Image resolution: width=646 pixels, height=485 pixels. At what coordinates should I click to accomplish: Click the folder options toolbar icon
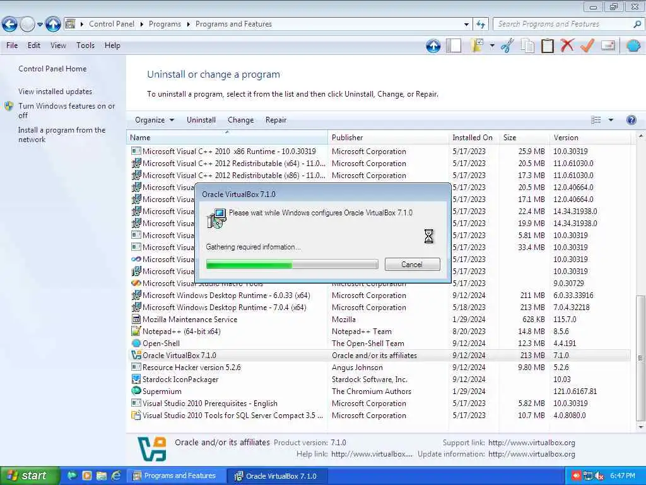point(477,45)
